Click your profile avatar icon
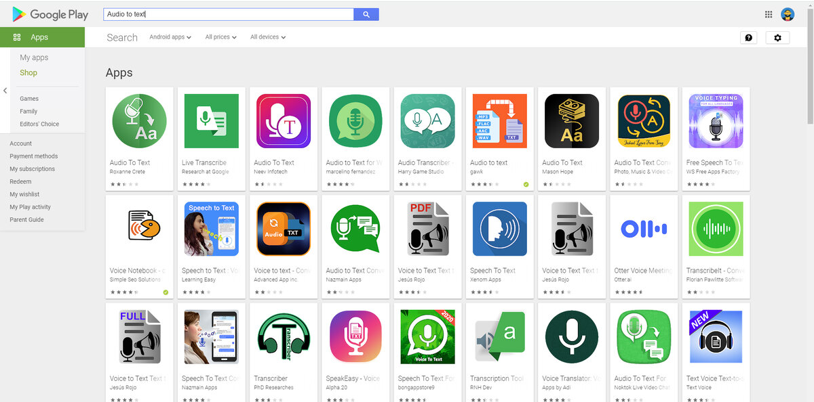The height and width of the screenshot is (402, 814). (788, 14)
